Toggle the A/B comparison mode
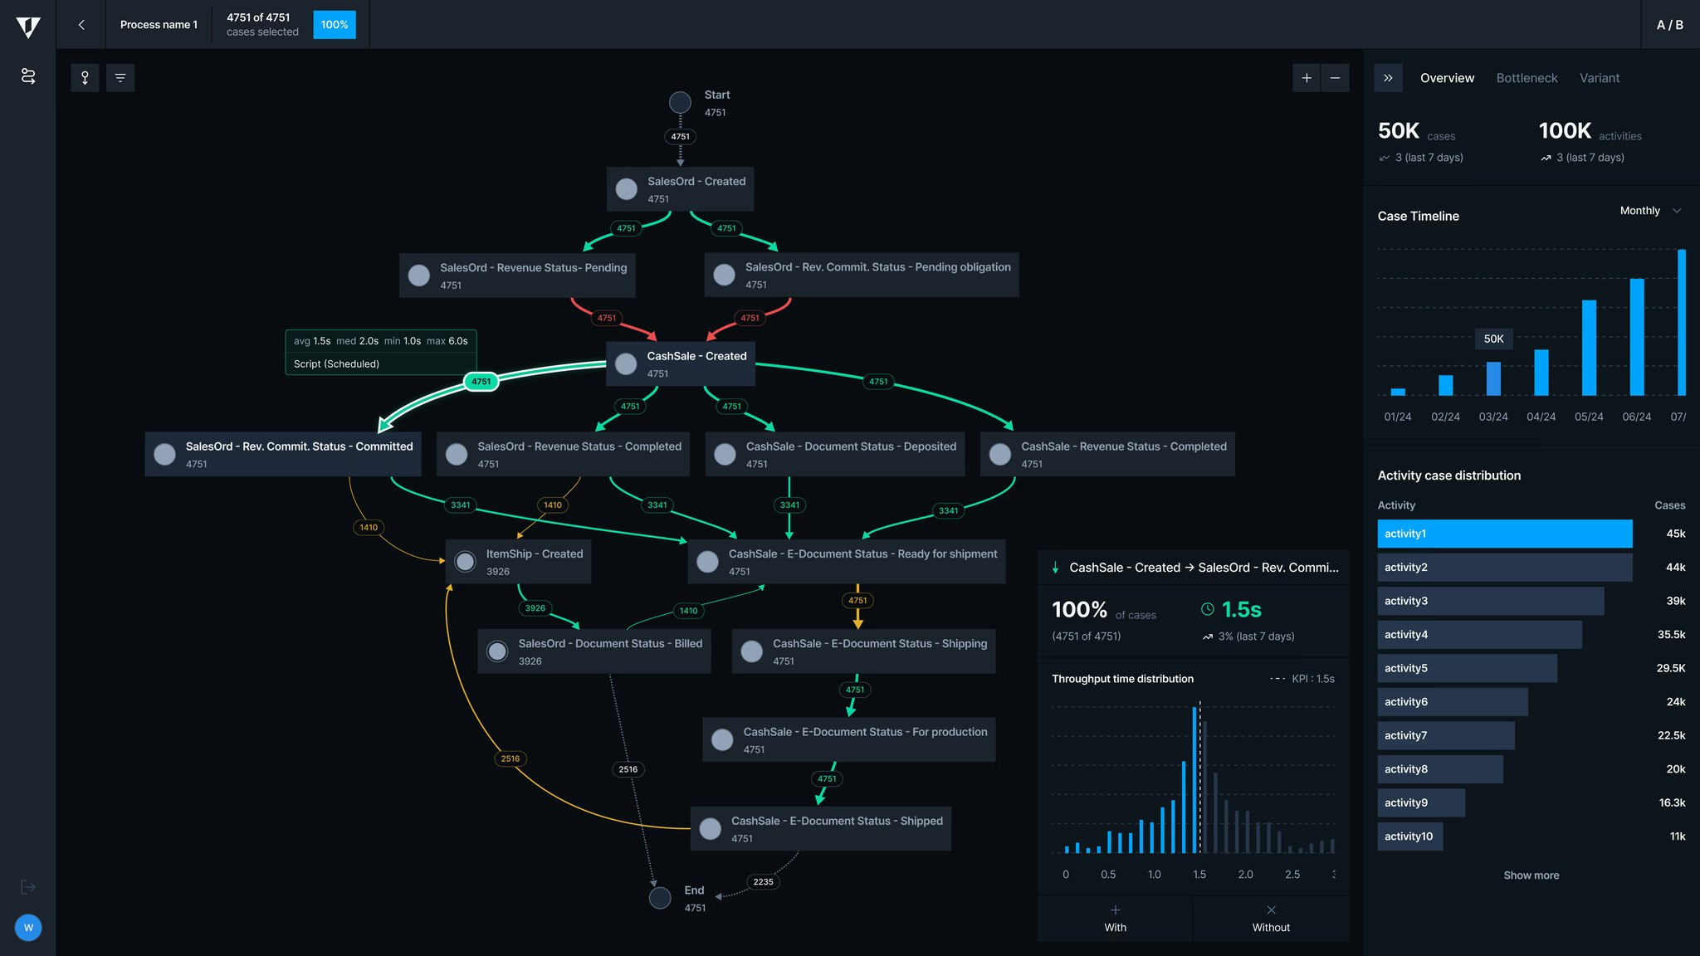 click(x=1669, y=25)
